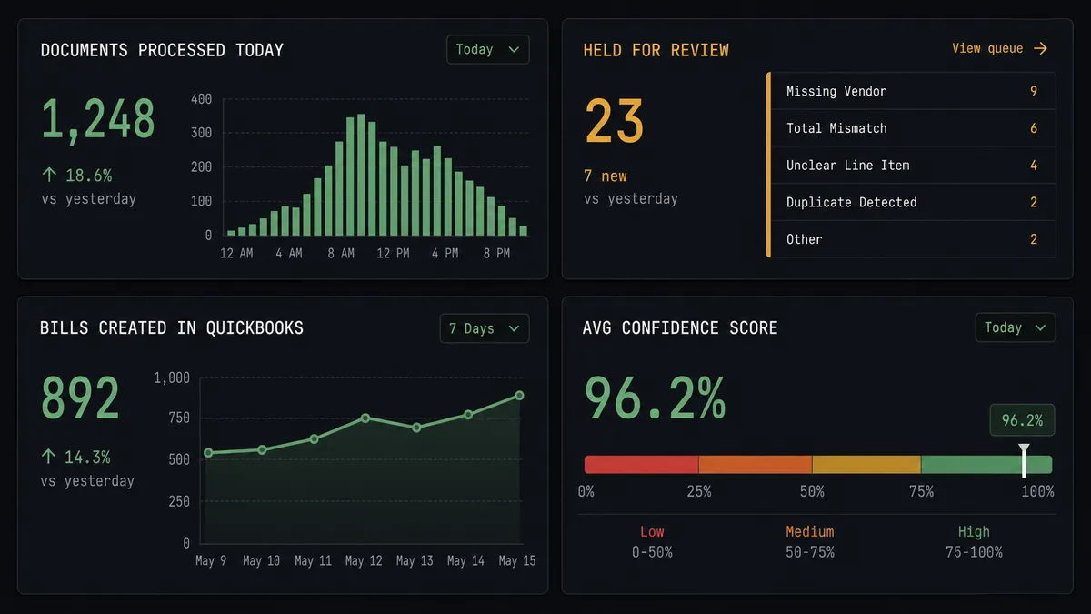Viewport: 1091px width, 614px height.
Task: Click the Missing Vendor count 9
Action: pos(1034,91)
